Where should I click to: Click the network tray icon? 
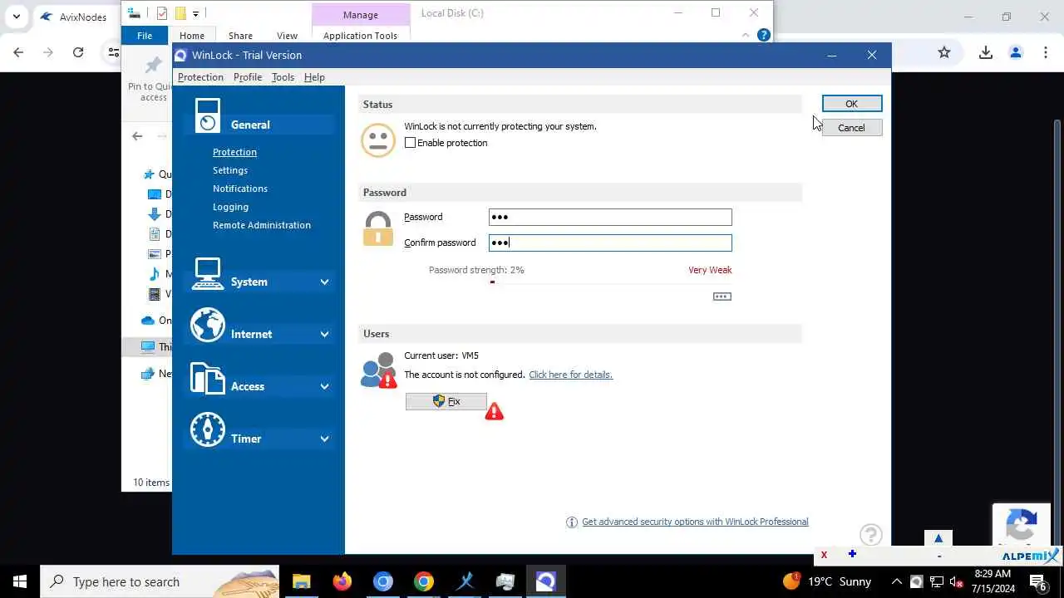point(936,581)
